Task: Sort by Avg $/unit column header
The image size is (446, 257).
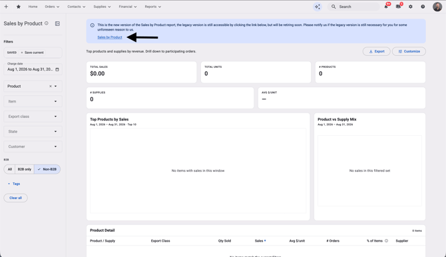Action: click(297, 241)
